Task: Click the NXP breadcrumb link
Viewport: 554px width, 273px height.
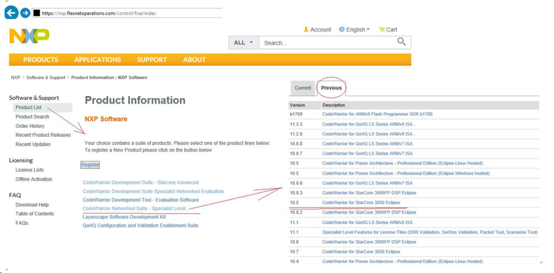Action: (x=16, y=77)
